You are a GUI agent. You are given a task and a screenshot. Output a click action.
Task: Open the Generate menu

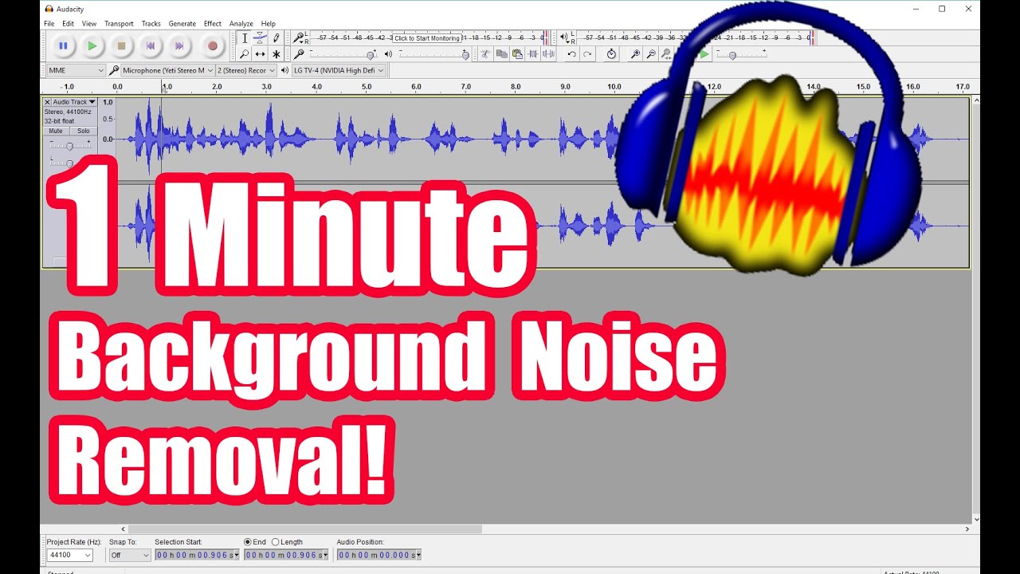[x=182, y=24]
